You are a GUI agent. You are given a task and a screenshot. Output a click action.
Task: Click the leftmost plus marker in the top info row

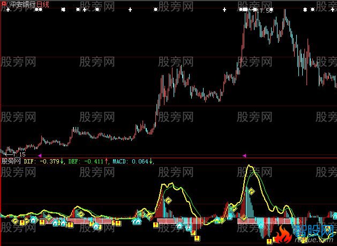click(8, 10)
